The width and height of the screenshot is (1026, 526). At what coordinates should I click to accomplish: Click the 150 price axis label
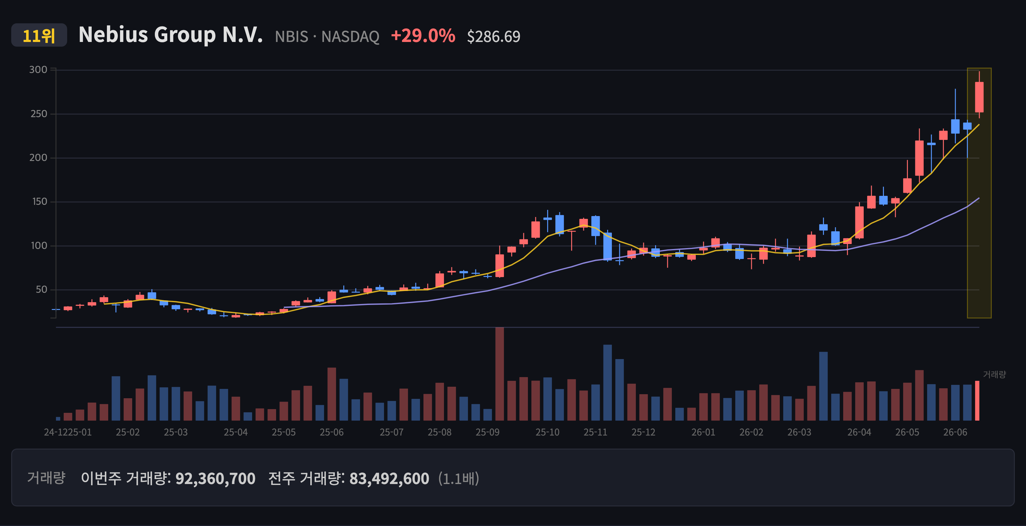click(x=40, y=201)
